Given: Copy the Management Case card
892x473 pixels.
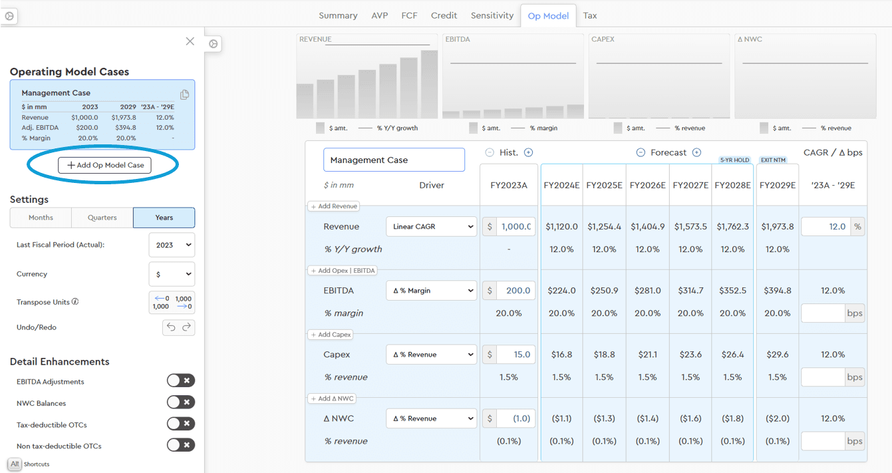Looking at the screenshot, I should pos(184,94).
